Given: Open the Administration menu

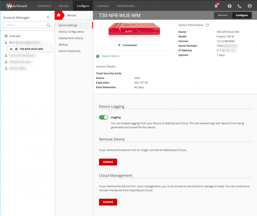Looking at the screenshot, I should coord(125,6).
